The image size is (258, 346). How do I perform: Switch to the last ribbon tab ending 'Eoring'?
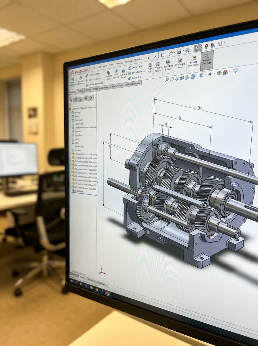click(133, 84)
